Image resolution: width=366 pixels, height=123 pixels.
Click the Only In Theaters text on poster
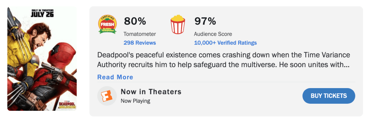(x=42, y=10)
